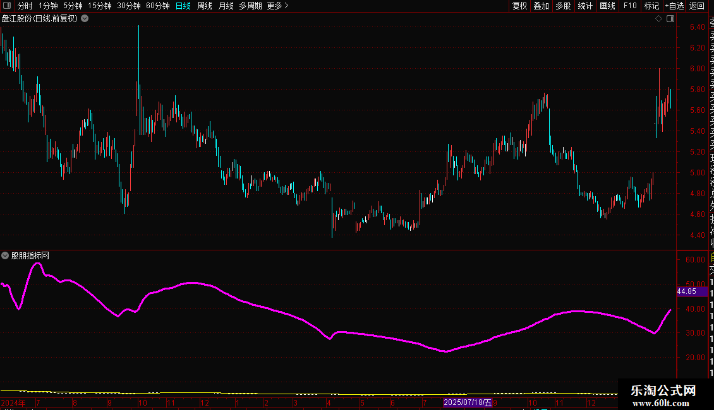Image resolution: width=714 pixels, height=410 pixels.
Task: Open F10 company info
Action: click(x=630, y=6)
